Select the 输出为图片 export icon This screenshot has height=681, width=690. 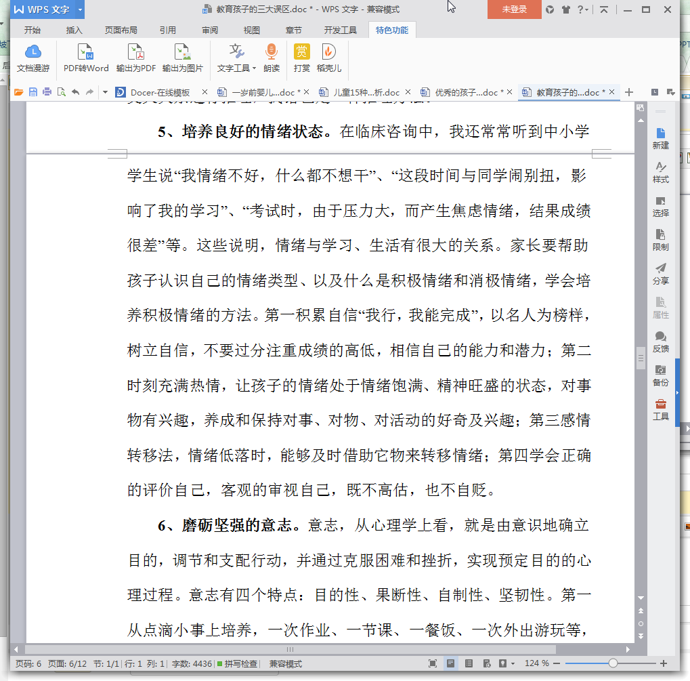(182, 58)
